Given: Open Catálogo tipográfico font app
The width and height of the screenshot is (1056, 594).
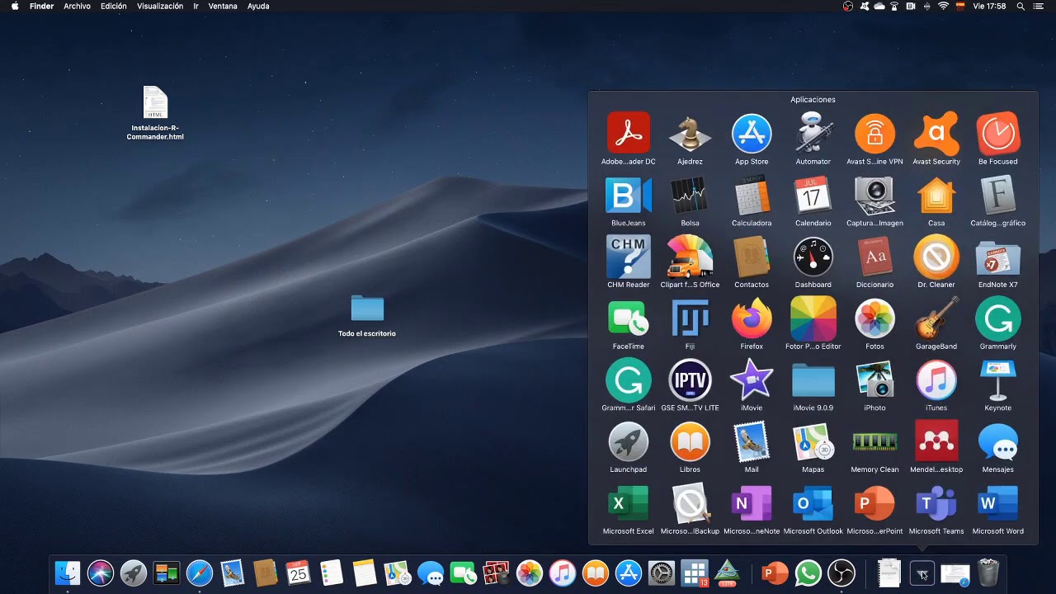Looking at the screenshot, I should coord(998,195).
